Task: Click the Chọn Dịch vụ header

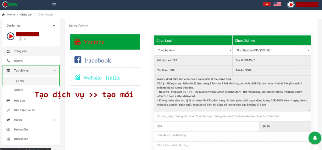Action: [x=272, y=40]
